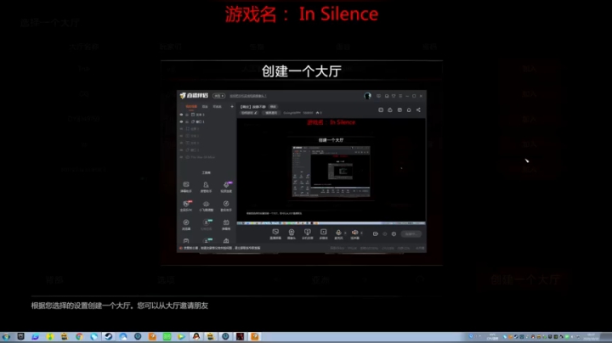Click the monitor capture icon below the preview

tap(275, 233)
